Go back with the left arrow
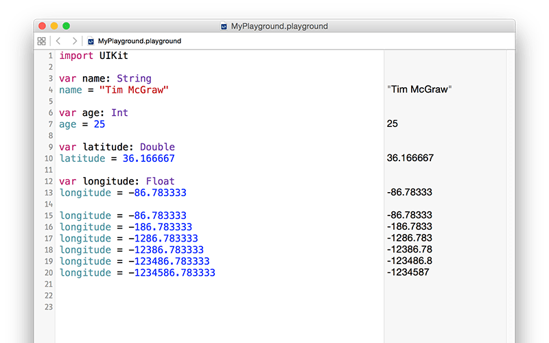The width and height of the screenshot is (549, 343). (58, 41)
